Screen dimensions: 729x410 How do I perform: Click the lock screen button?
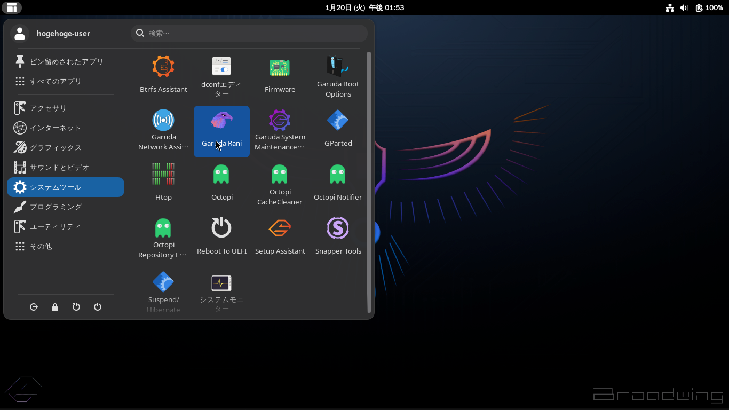(x=55, y=307)
